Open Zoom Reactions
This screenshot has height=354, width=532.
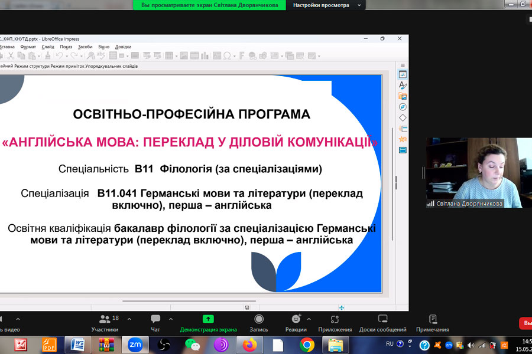point(296,322)
